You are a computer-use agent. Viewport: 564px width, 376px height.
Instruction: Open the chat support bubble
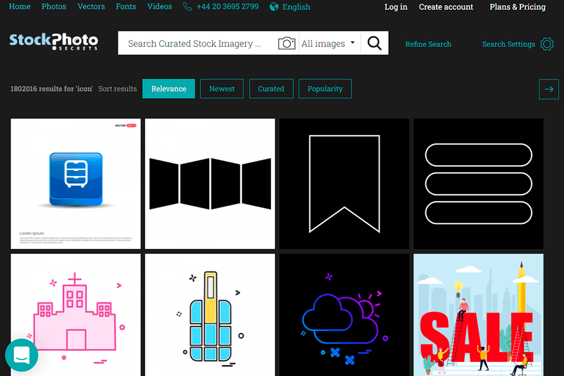22,355
